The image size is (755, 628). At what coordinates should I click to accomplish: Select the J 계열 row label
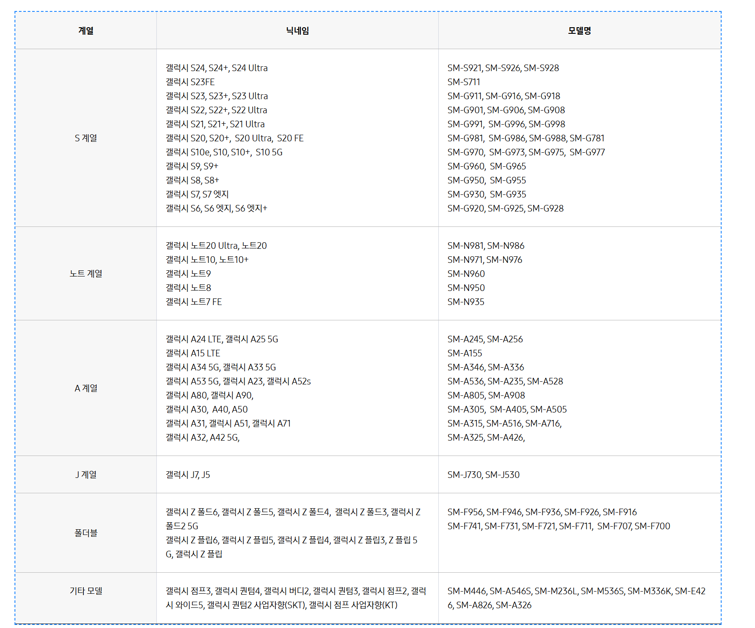pos(86,475)
